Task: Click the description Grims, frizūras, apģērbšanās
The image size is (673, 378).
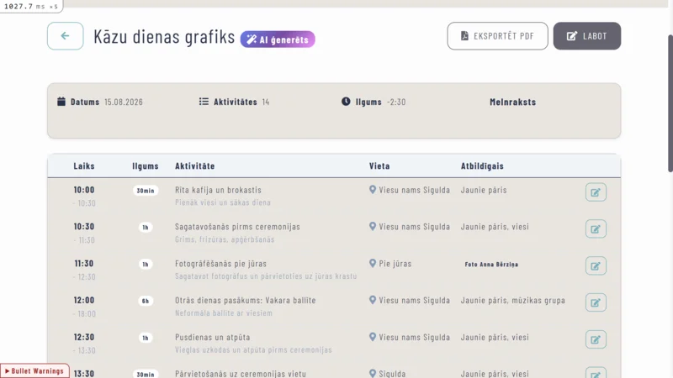Action: [225, 239]
